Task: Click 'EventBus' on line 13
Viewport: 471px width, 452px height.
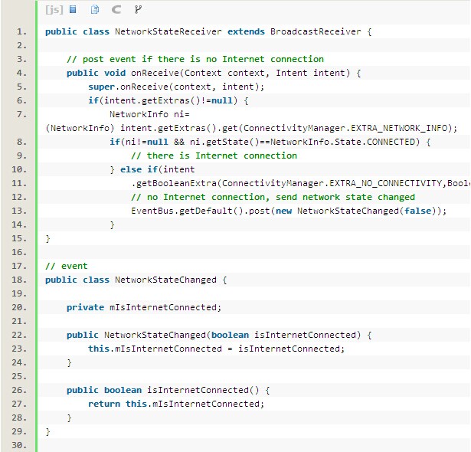Action: pos(152,211)
